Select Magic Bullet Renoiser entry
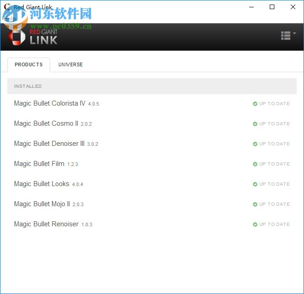This screenshot has width=304, height=294. coord(152,225)
